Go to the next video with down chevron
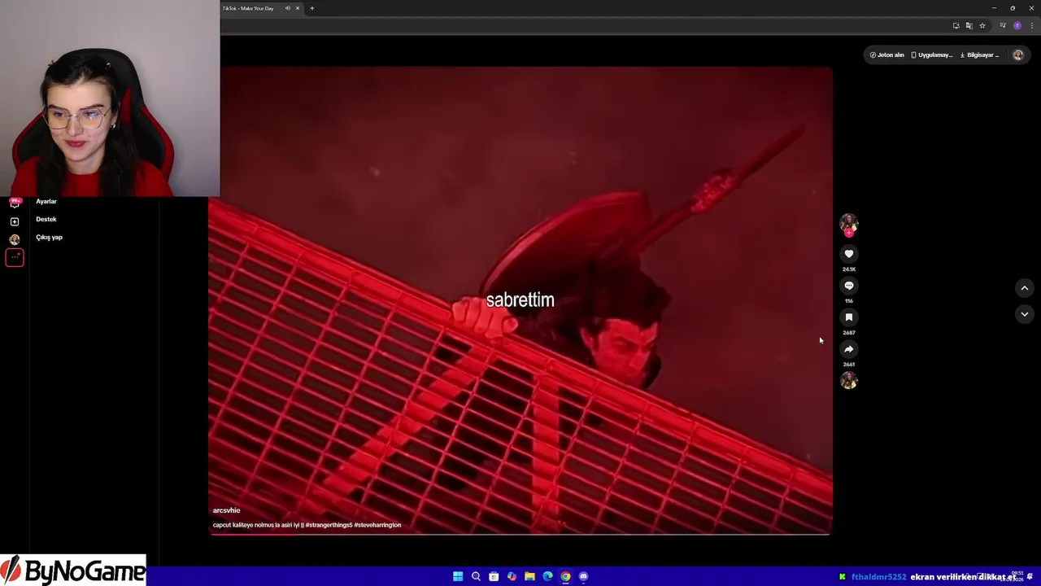The image size is (1041, 586). [1025, 314]
